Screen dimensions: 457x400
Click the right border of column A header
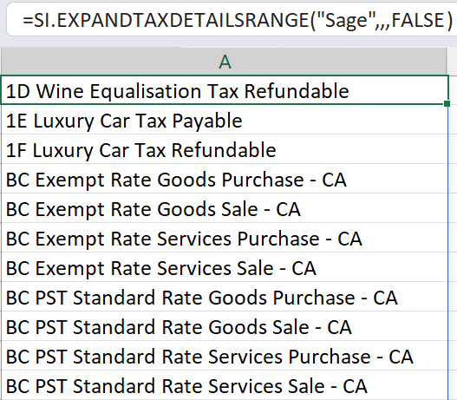447,62
